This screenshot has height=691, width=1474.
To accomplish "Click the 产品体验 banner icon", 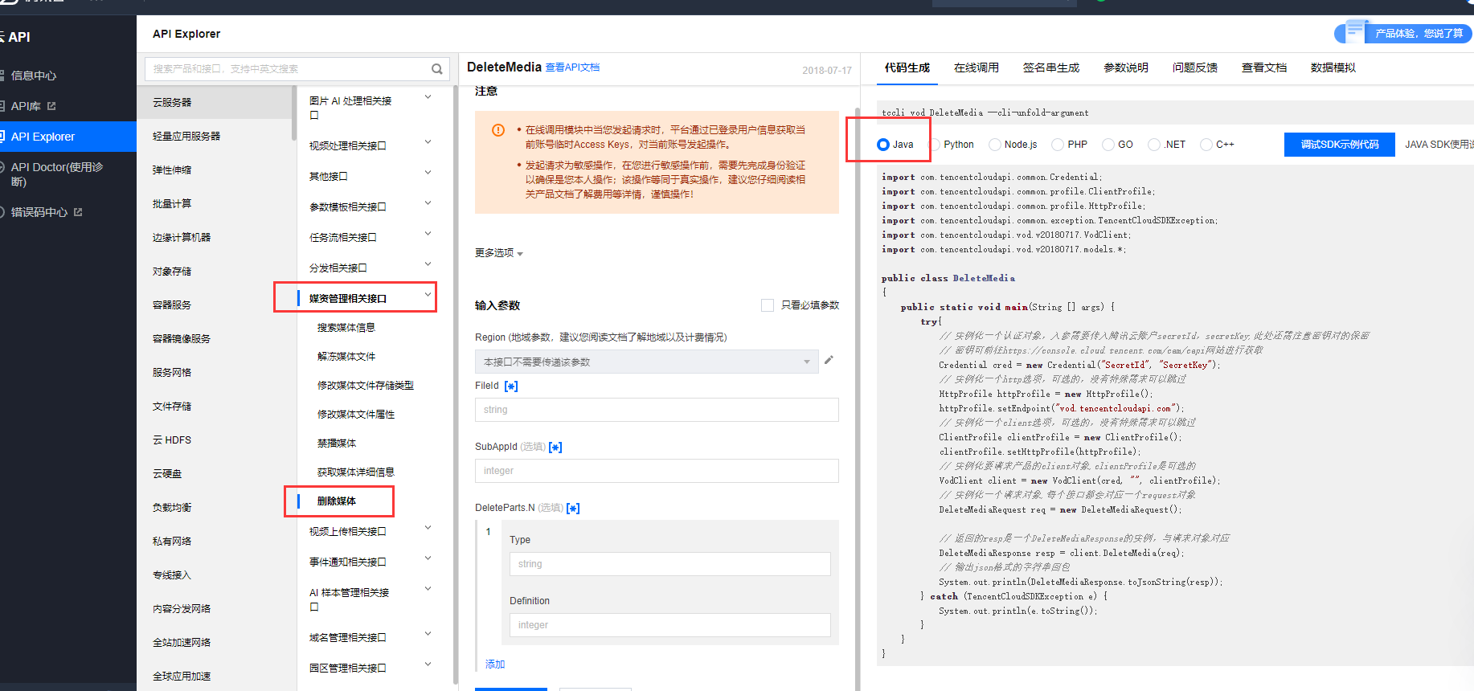I will (x=1354, y=32).
